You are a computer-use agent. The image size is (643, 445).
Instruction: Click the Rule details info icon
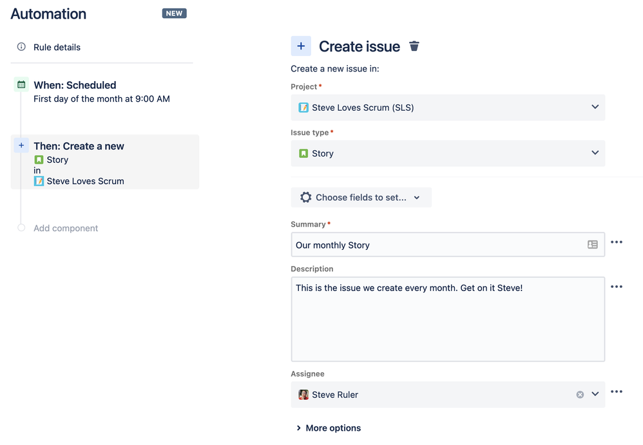coord(21,47)
